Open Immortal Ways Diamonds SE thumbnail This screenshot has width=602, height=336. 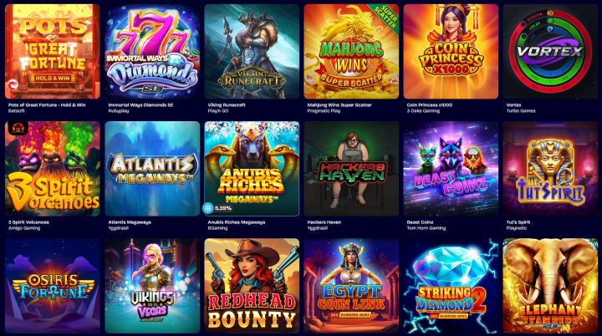[x=152, y=52]
